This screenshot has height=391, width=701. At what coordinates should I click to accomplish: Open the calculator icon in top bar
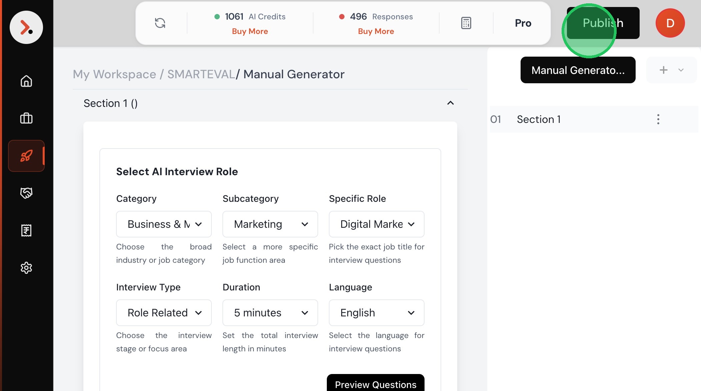click(x=466, y=23)
